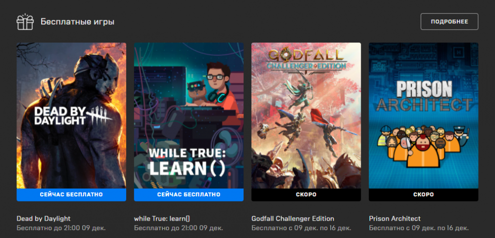Click Godfall availability dates text

coord(301,228)
